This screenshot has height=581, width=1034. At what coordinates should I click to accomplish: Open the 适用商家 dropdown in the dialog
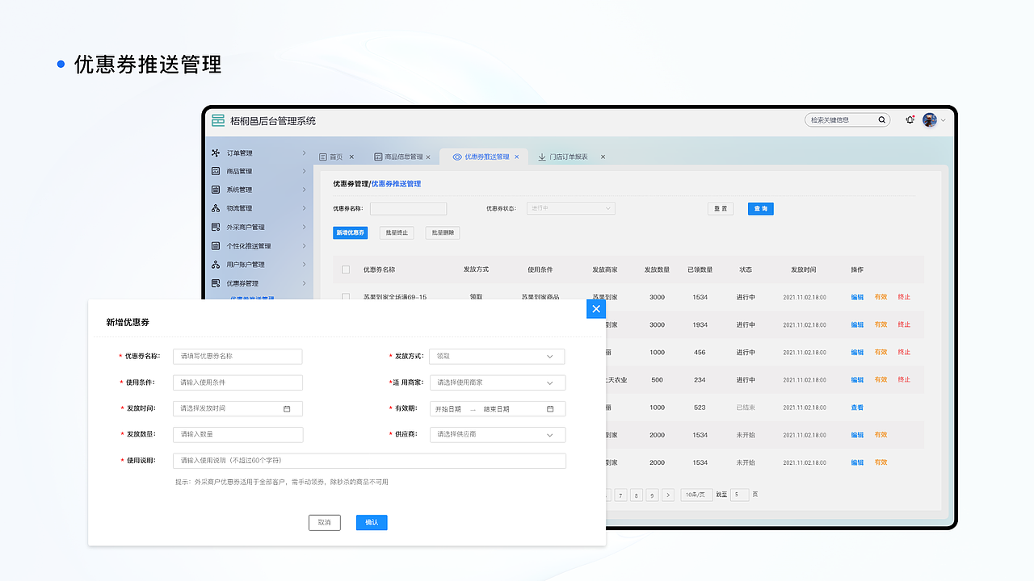tap(498, 382)
